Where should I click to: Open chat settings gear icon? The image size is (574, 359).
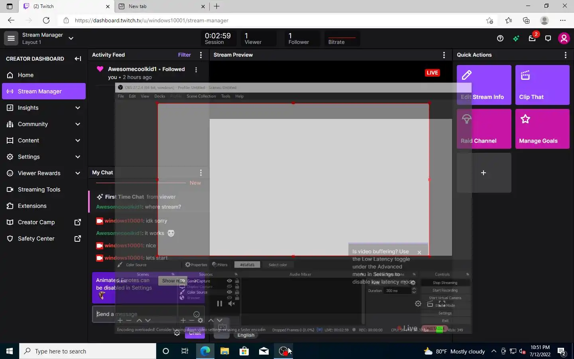[177, 333]
